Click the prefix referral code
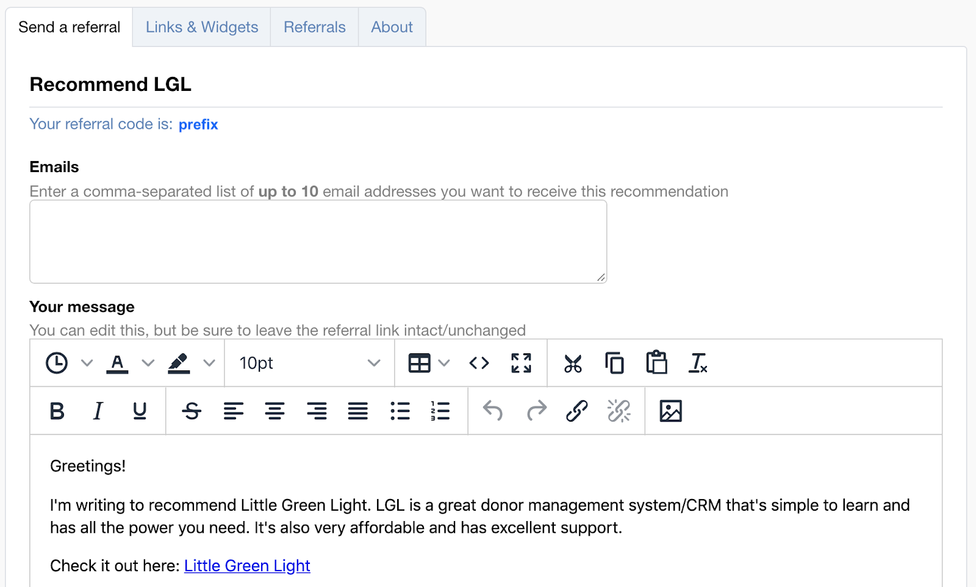976x587 pixels. click(x=198, y=124)
